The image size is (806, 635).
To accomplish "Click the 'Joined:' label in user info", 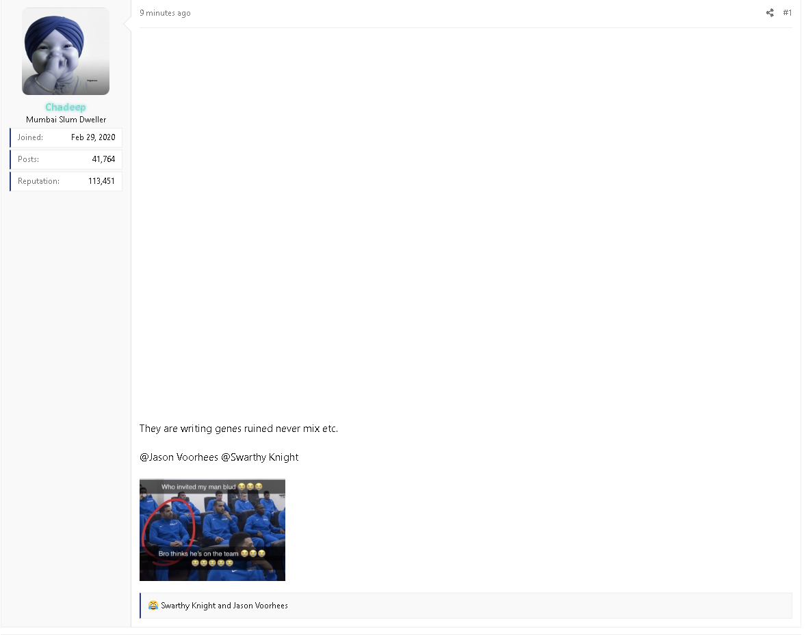I will tap(30, 137).
